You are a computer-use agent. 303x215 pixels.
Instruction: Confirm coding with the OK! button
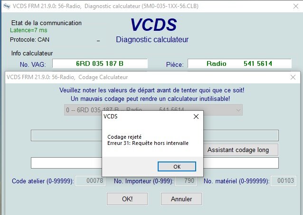click(x=127, y=199)
